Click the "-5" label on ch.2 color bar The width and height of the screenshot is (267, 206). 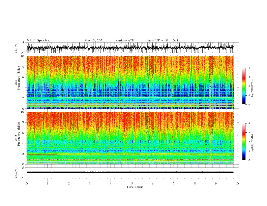click(x=249, y=142)
